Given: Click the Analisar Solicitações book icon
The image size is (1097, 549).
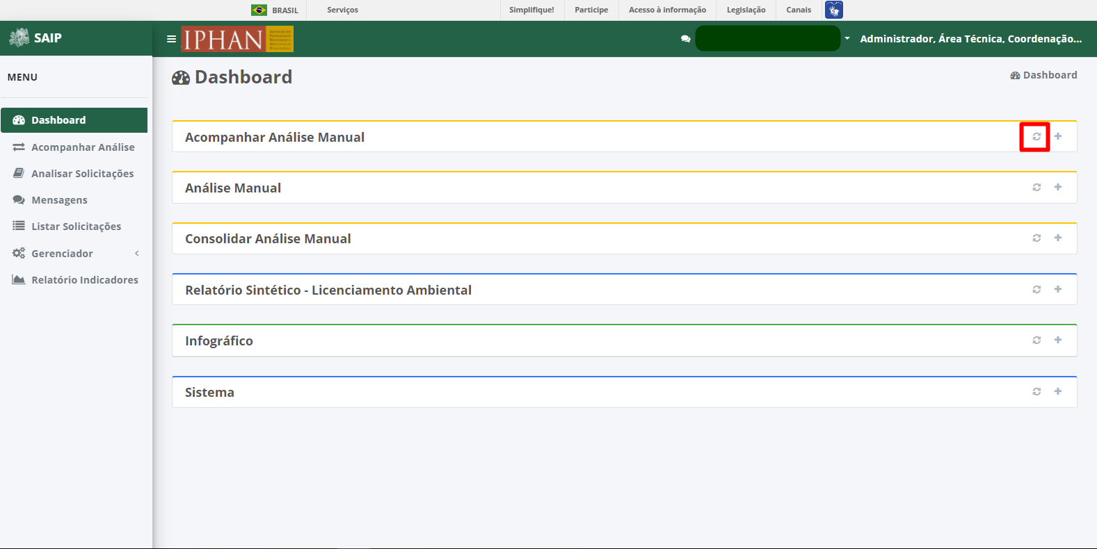Looking at the screenshot, I should click(x=19, y=173).
